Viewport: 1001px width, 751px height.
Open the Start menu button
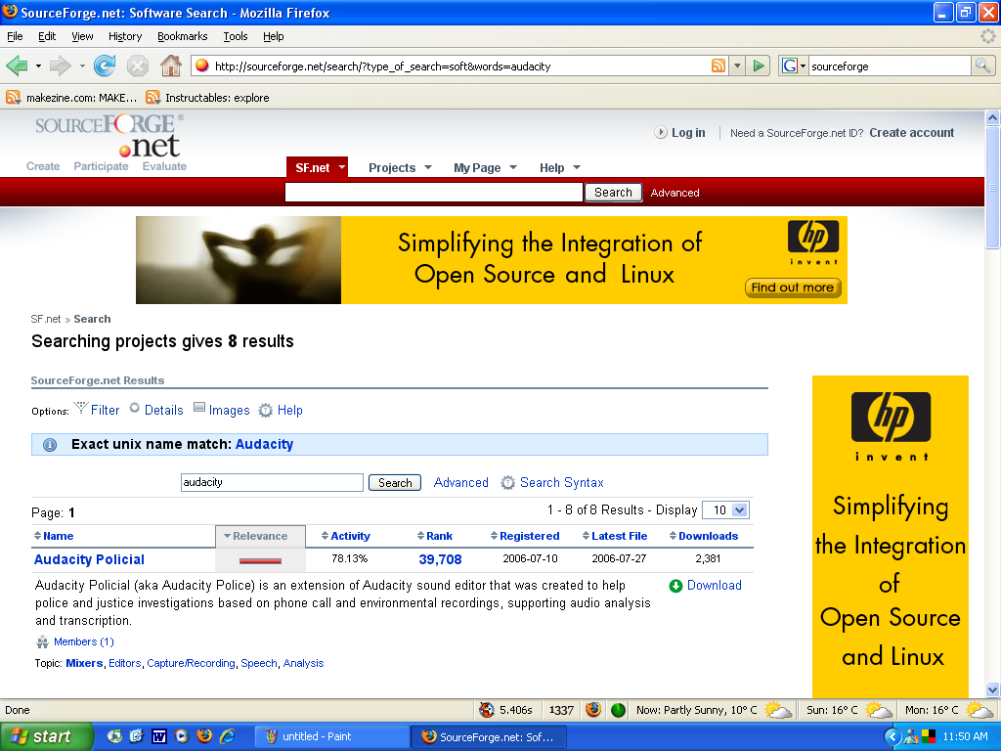click(x=46, y=736)
